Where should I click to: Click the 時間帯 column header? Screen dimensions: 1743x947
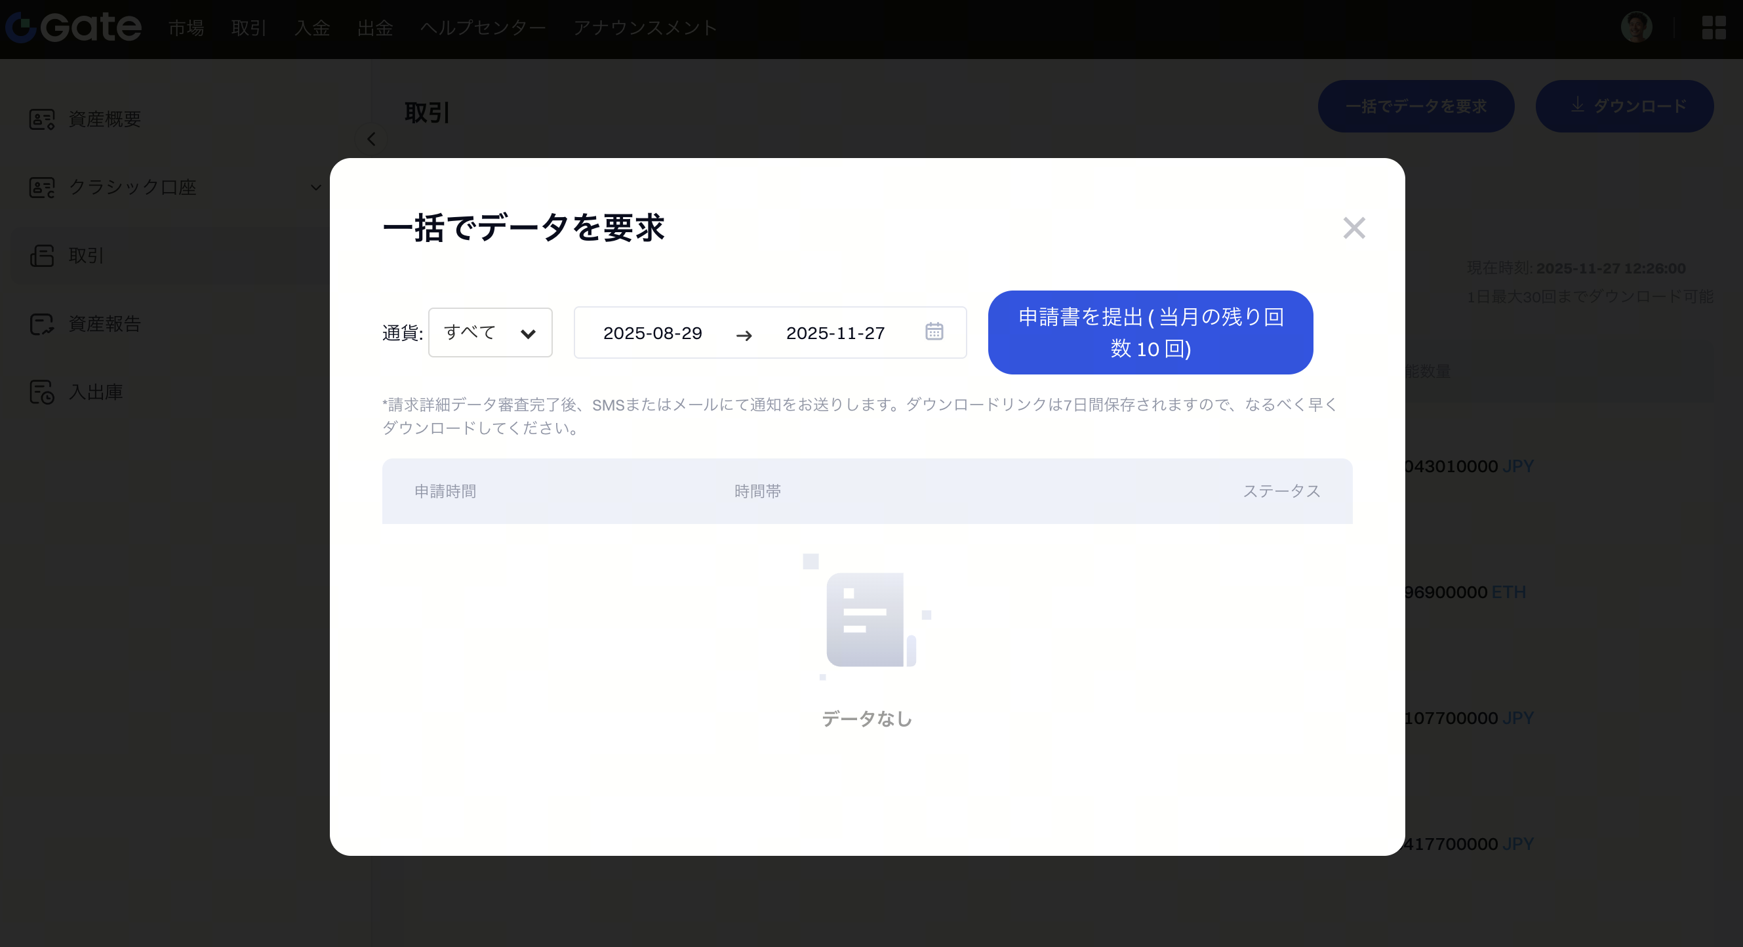tap(758, 491)
